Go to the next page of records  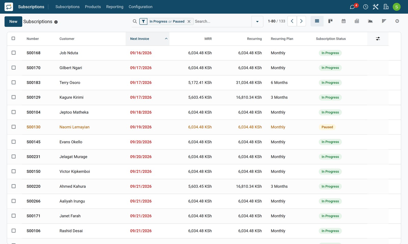(x=301, y=21)
